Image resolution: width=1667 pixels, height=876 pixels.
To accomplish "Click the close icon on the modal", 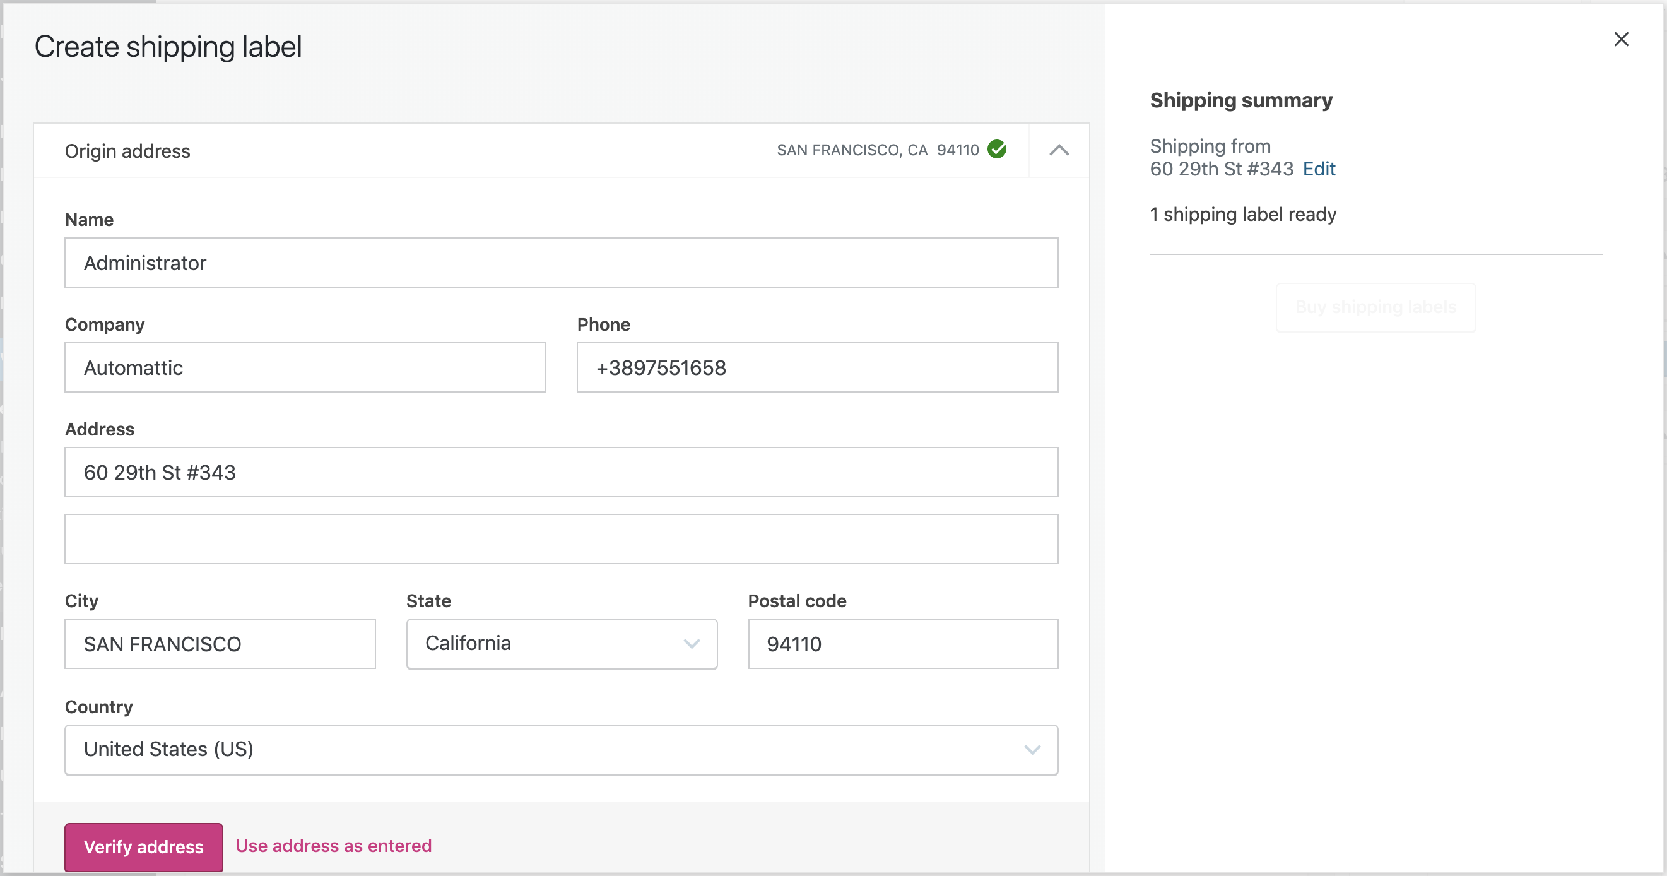I will (1621, 40).
